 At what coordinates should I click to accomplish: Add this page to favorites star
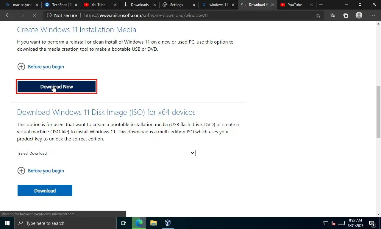318,15
